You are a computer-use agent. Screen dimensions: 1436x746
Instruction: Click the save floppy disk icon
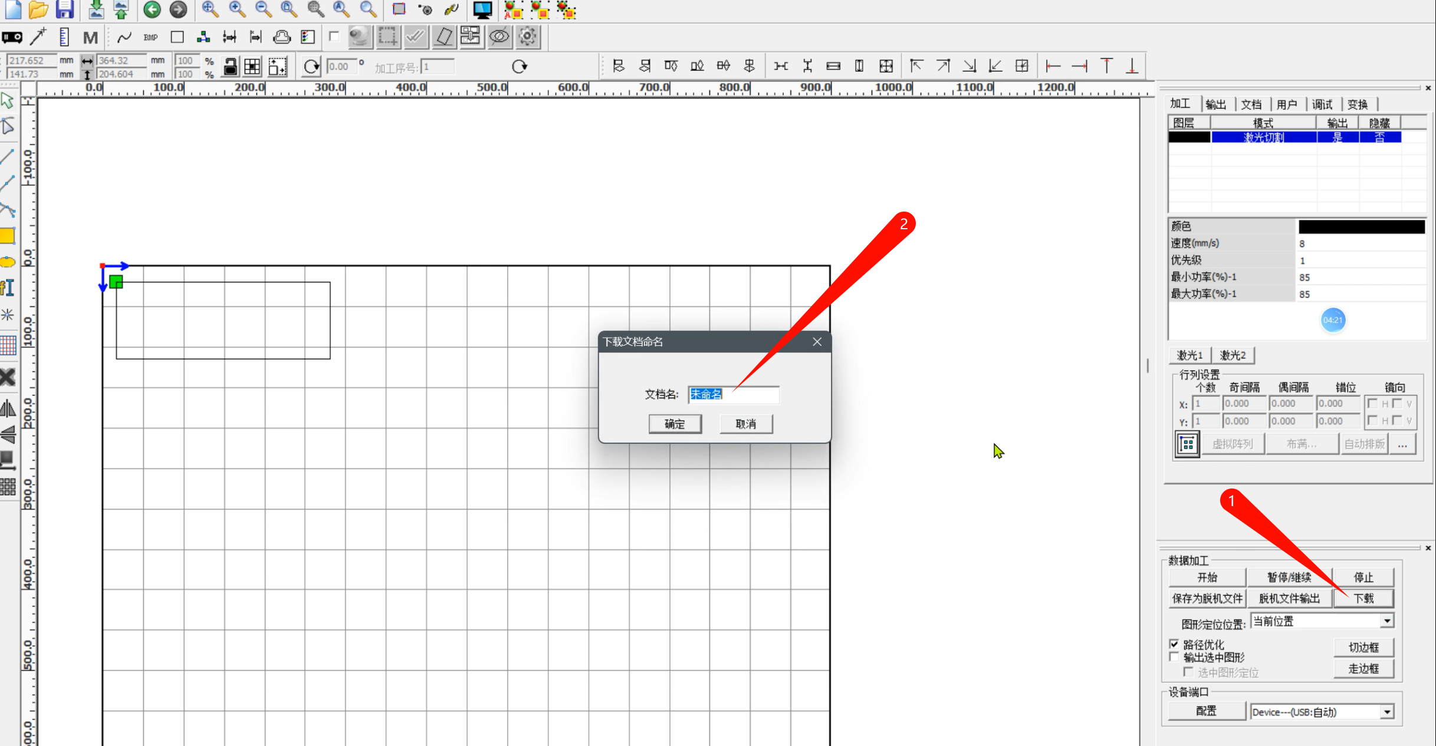pos(64,9)
